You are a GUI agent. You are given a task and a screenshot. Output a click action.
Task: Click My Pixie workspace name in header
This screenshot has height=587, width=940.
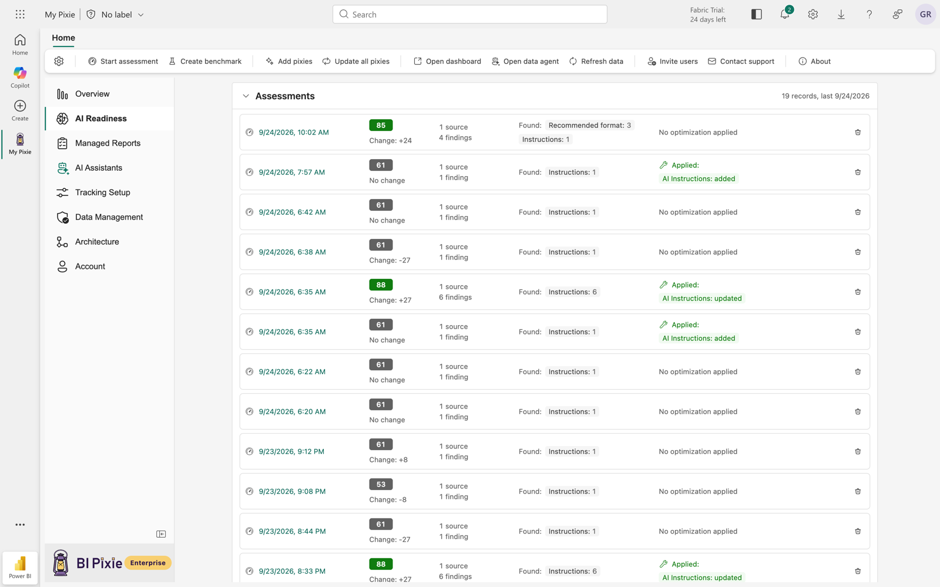click(60, 14)
